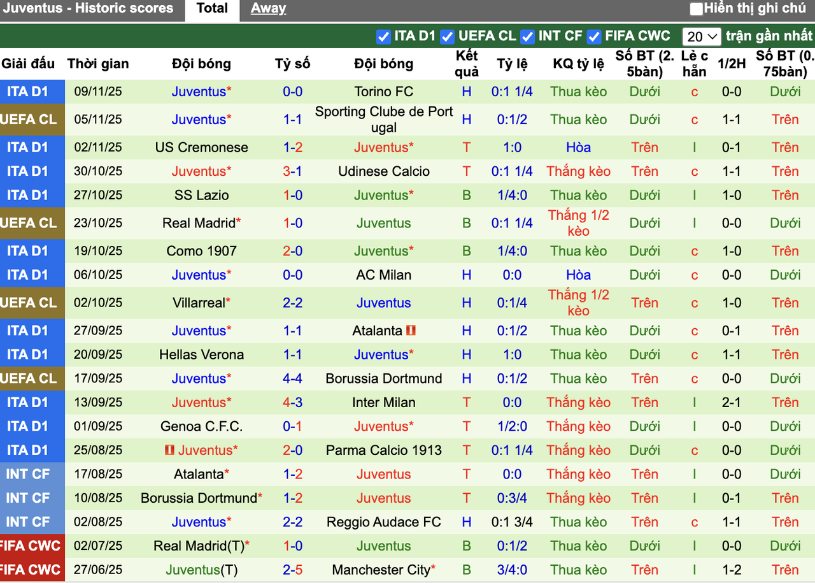815x583 pixels.
Task: Open the Genoa C.F.C. team link
Action: (202, 427)
